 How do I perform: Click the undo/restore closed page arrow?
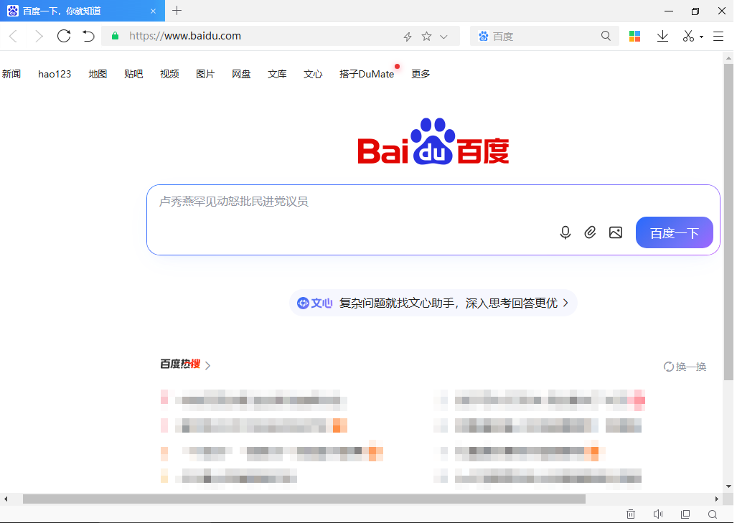tap(88, 36)
